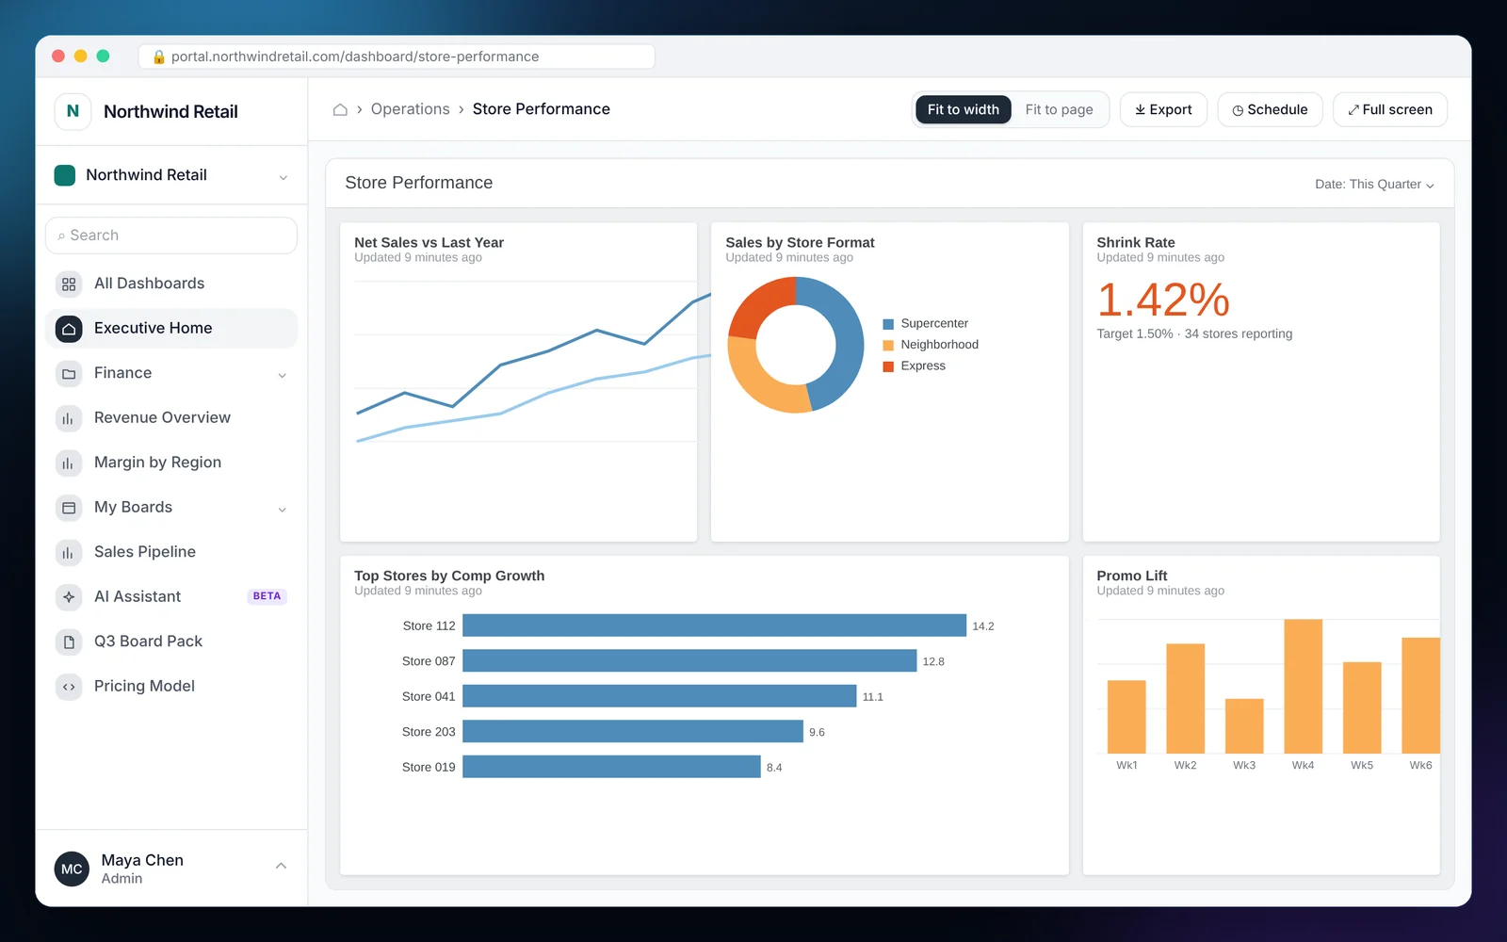Open the Q3 Board Pack item

(x=171, y=642)
